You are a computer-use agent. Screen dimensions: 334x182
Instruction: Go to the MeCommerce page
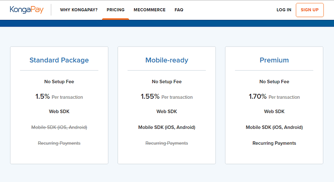(x=150, y=10)
